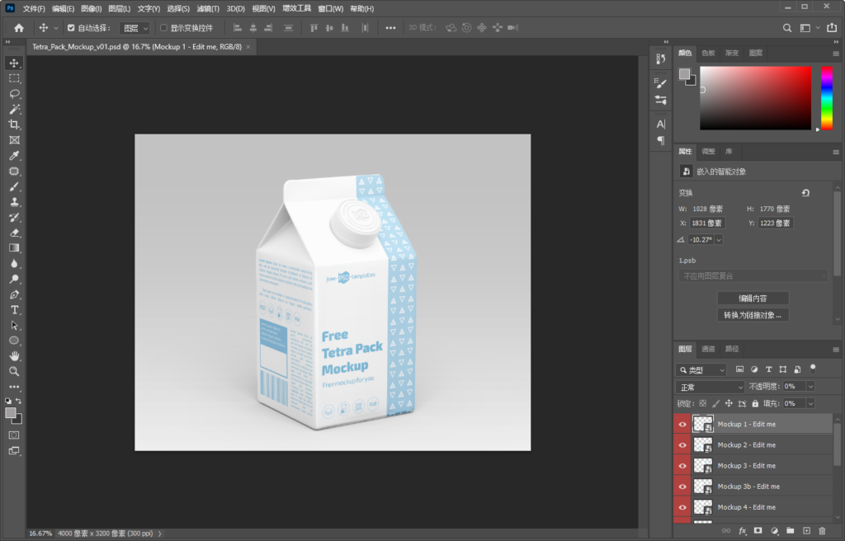This screenshot has width=845, height=541.
Task: Select the Mockup 2 - Edit me layer thumbnail
Action: click(703, 445)
